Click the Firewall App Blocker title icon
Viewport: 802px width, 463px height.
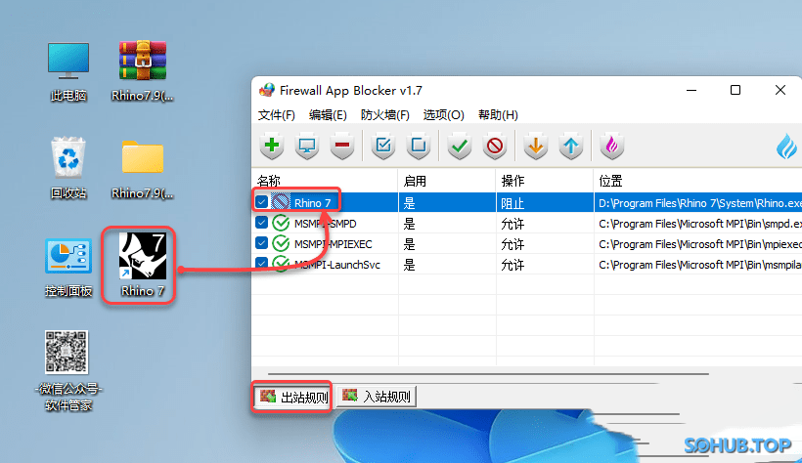click(266, 91)
